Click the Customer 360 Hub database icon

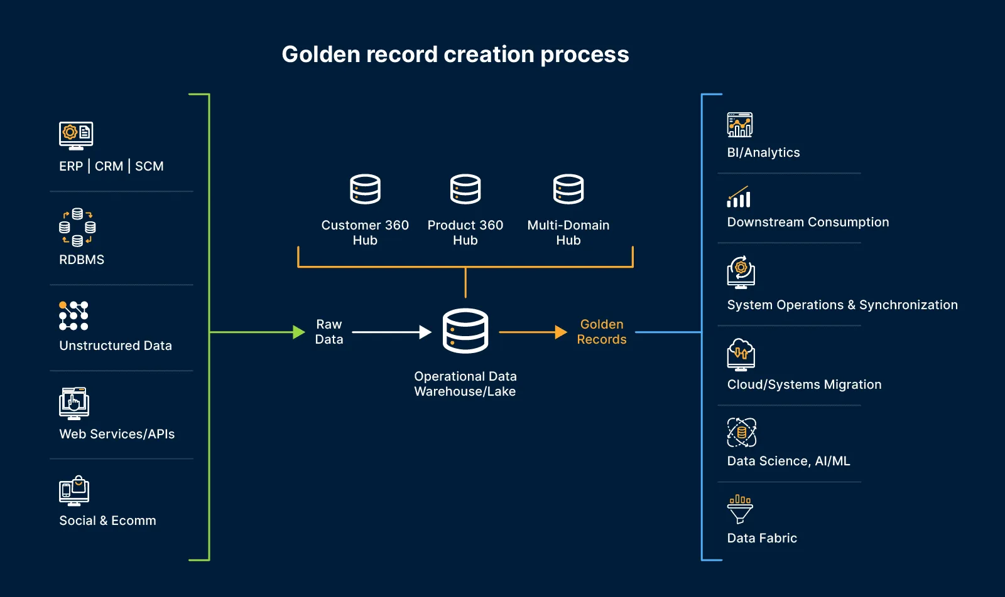(x=365, y=189)
